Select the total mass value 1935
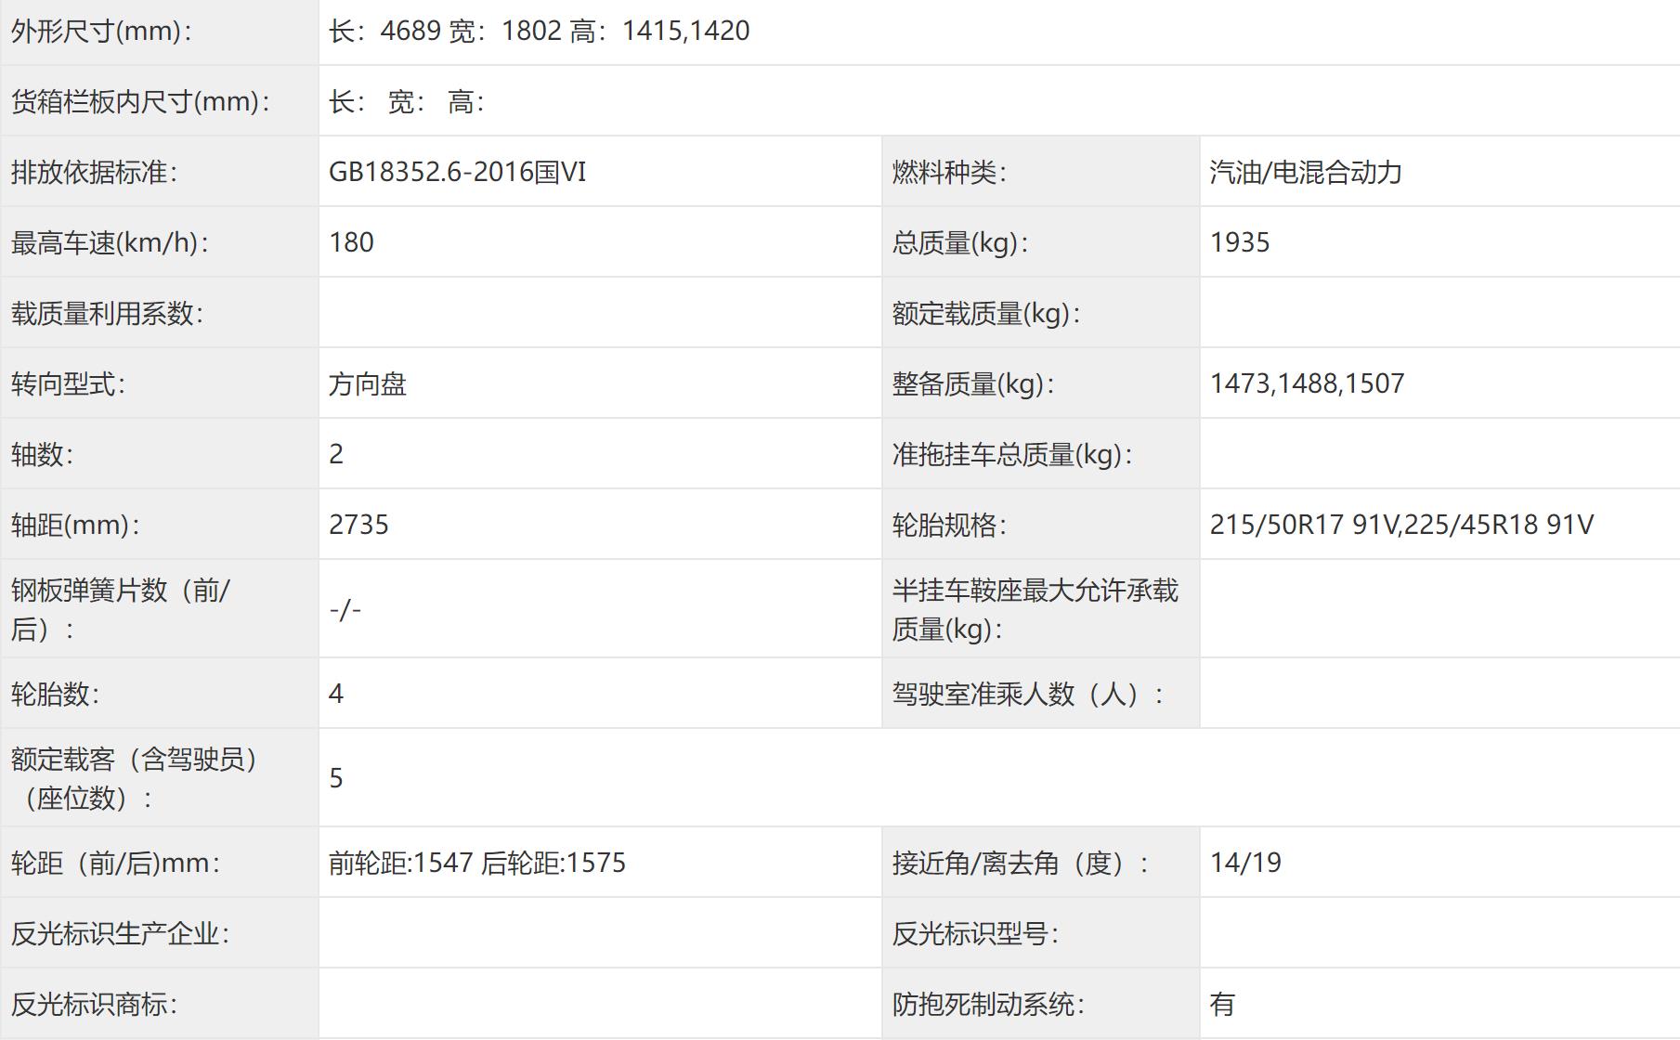 click(x=1240, y=242)
